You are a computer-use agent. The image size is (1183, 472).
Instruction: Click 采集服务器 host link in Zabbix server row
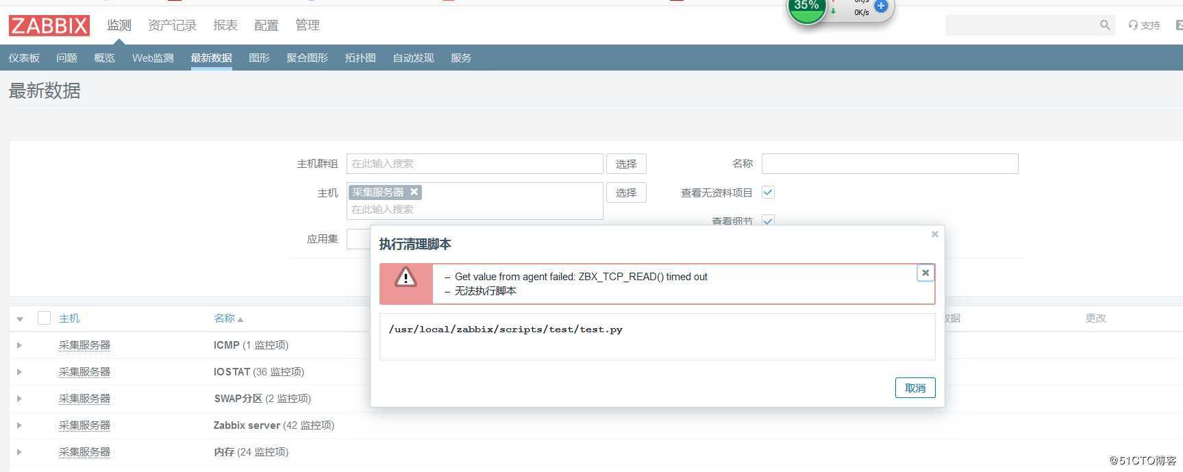[84, 425]
